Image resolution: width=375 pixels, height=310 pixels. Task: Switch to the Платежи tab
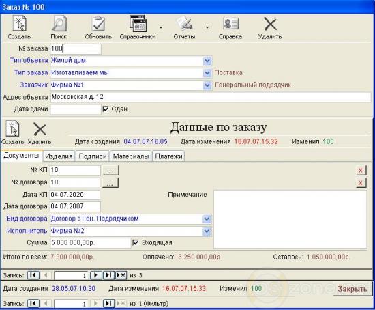click(x=168, y=156)
